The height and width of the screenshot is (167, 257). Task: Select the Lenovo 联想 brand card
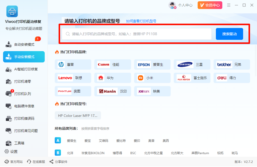73,78
